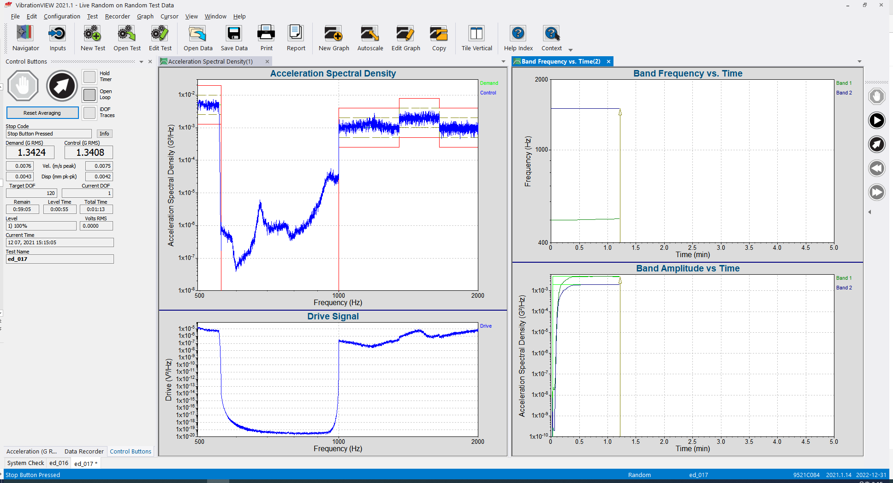893x483 pixels.
Task: Click the Demand G RMS value 1.3424
Action: coord(30,153)
